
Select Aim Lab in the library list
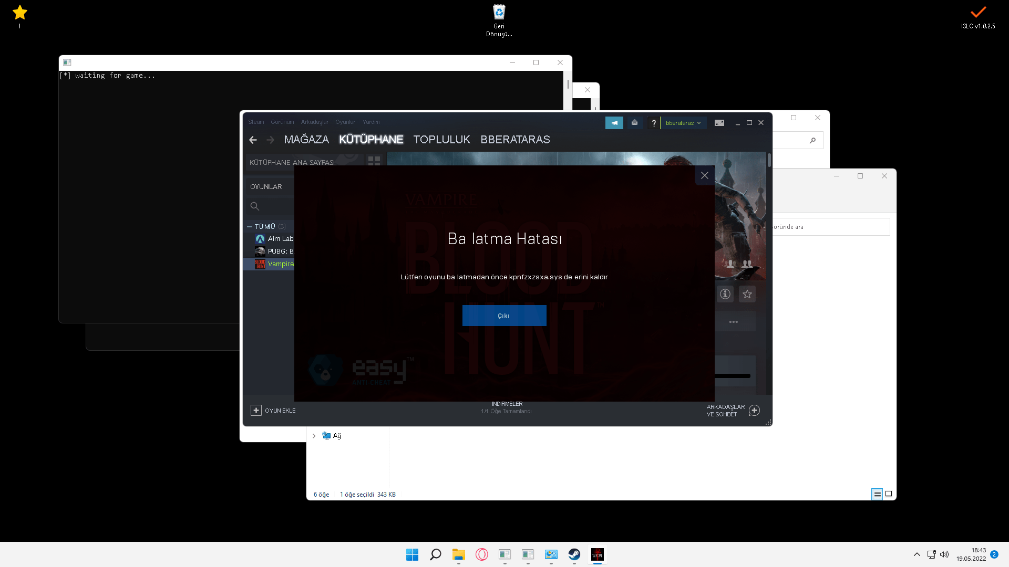[x=274, y=239]
